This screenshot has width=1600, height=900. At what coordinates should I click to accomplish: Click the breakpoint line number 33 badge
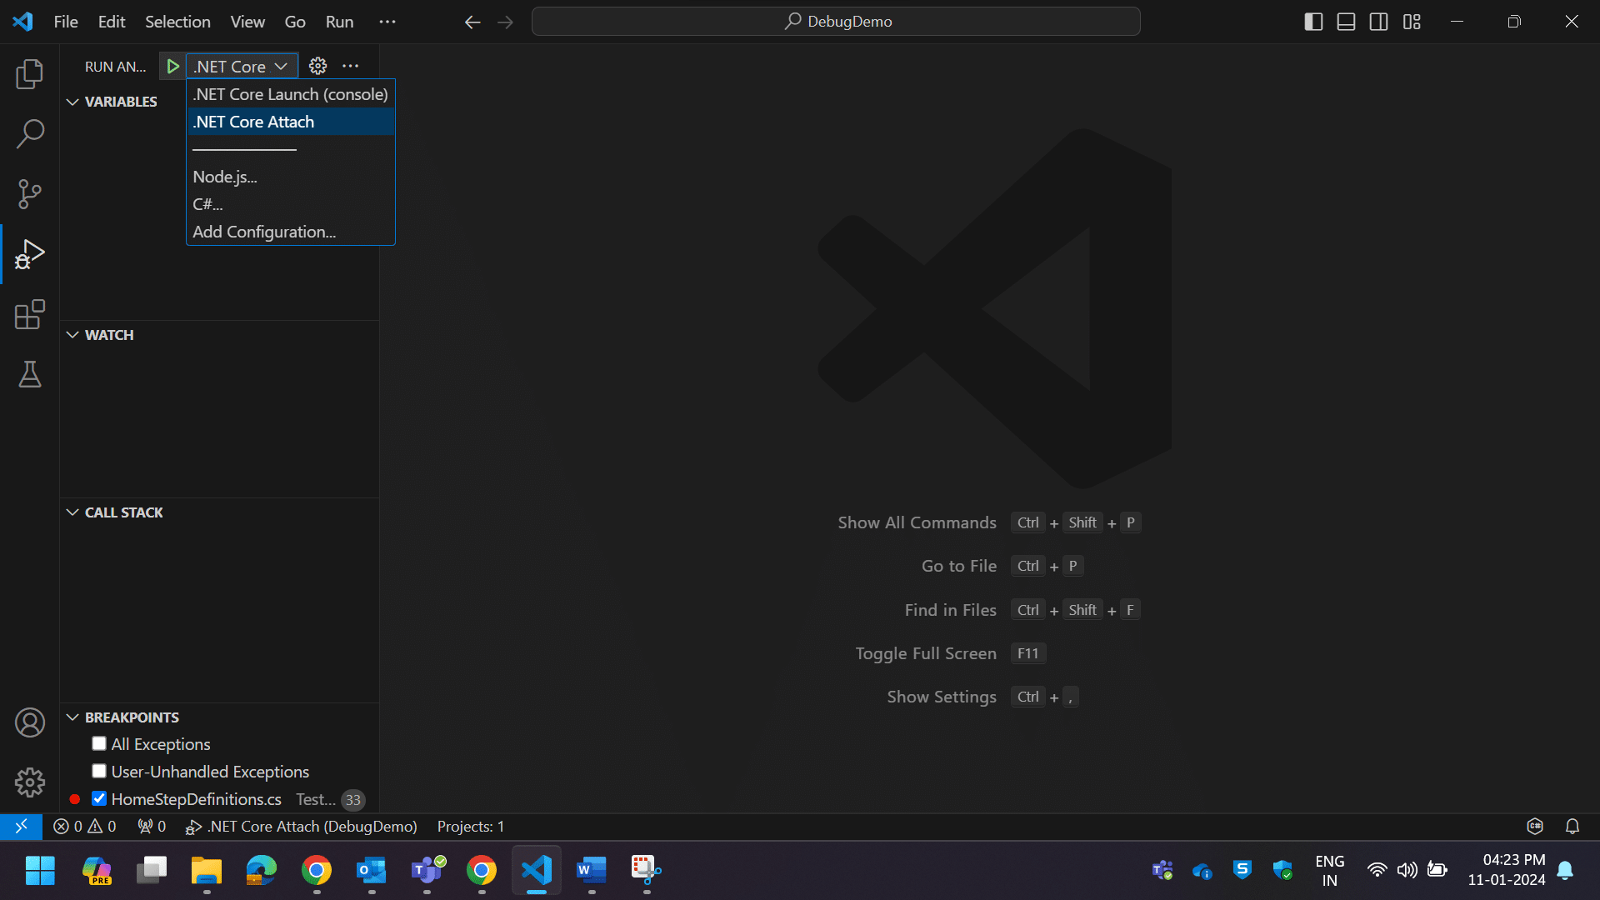click(353, 800)
